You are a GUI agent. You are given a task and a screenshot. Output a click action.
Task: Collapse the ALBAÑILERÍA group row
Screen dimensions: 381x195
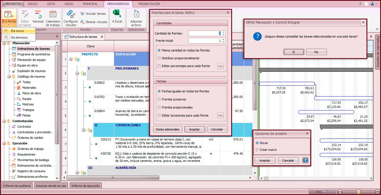click(77, 173)
